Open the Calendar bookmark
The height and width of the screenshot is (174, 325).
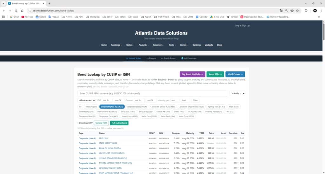(x=202, y=17)
